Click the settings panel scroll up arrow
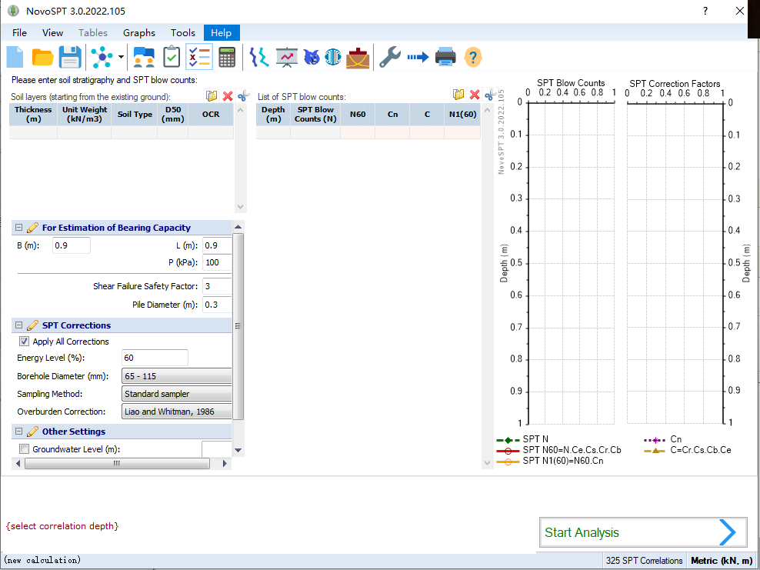Screen dimensions: 760x570 [238, 226]
